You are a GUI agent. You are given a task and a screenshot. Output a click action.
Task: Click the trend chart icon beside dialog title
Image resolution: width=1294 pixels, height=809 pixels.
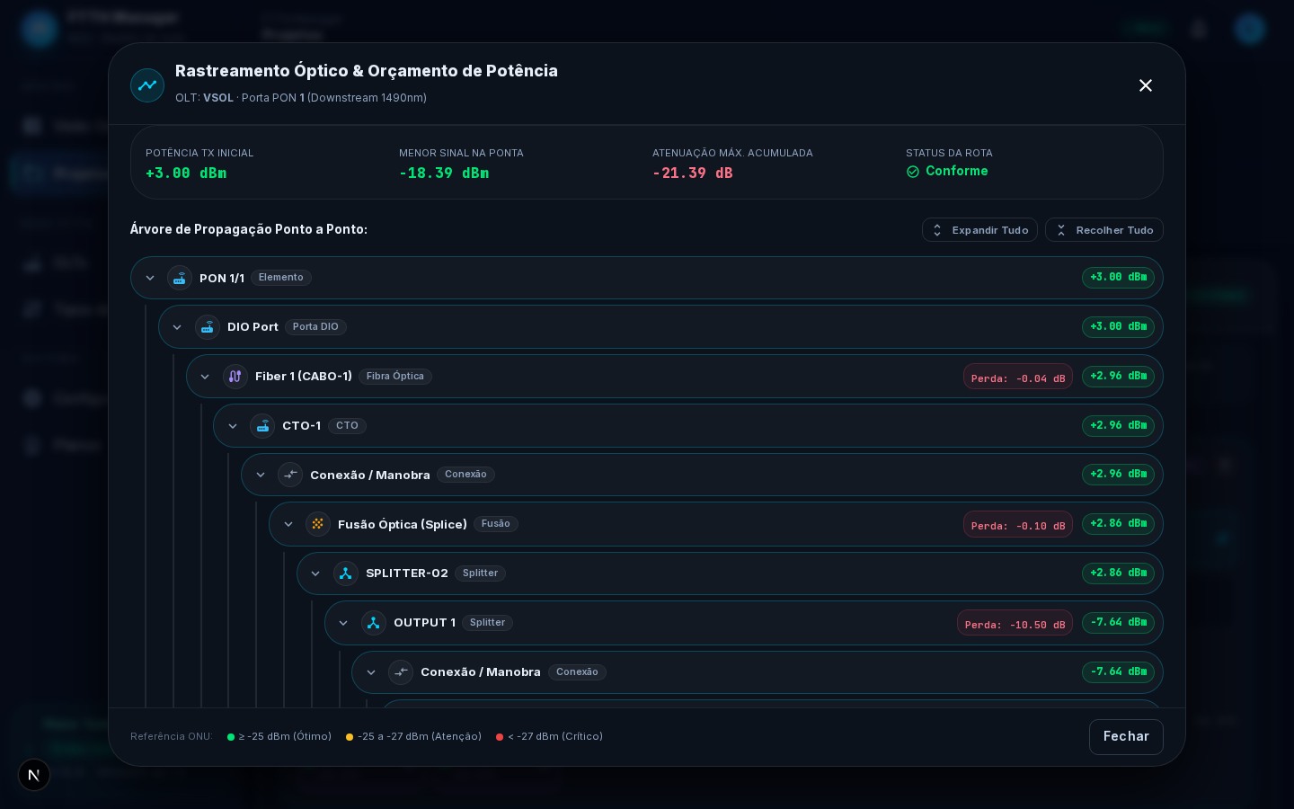pos(147,85)
